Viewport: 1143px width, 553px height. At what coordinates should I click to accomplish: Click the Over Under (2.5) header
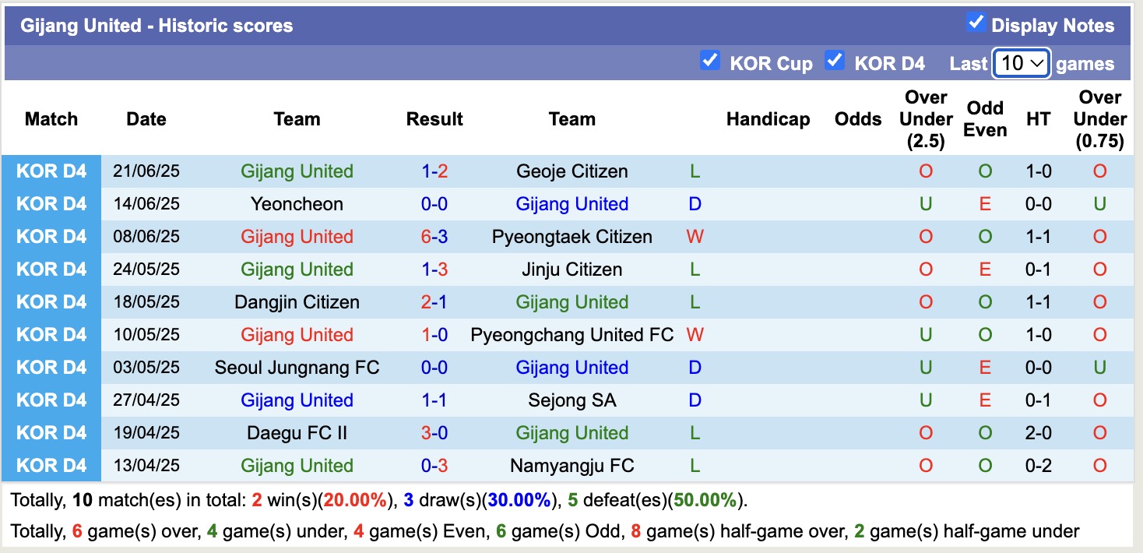point(926,118)
